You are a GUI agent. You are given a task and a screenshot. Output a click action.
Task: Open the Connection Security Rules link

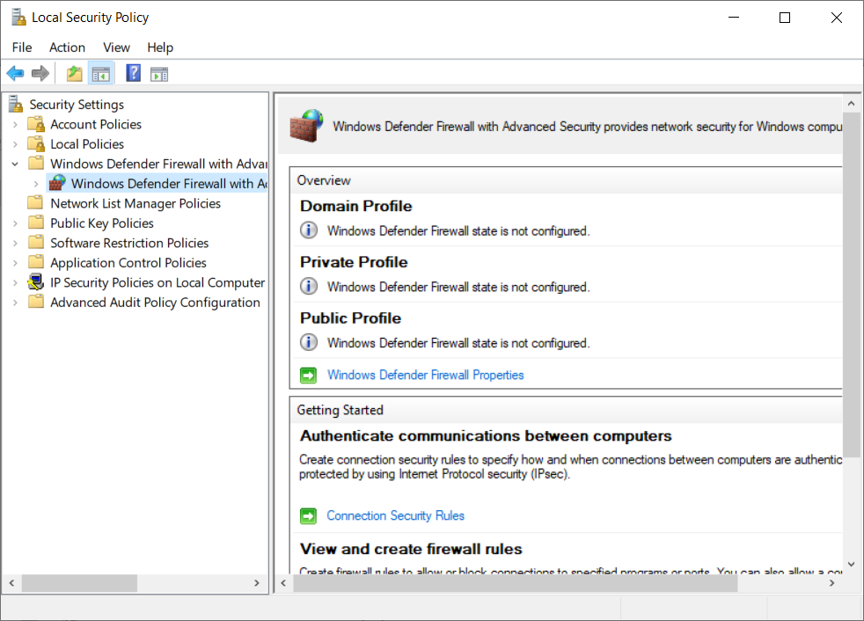(396, 515)
